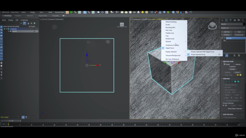Image resolution: width=246 pixels, height=138 pixels.
Task: Open the Modifier List dropdown
Action: click(x=233, y=28)
